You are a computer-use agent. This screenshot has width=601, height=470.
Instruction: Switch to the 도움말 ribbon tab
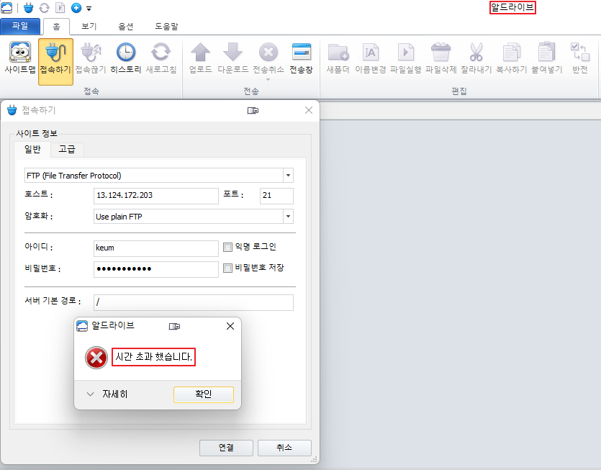coord(166,27)
